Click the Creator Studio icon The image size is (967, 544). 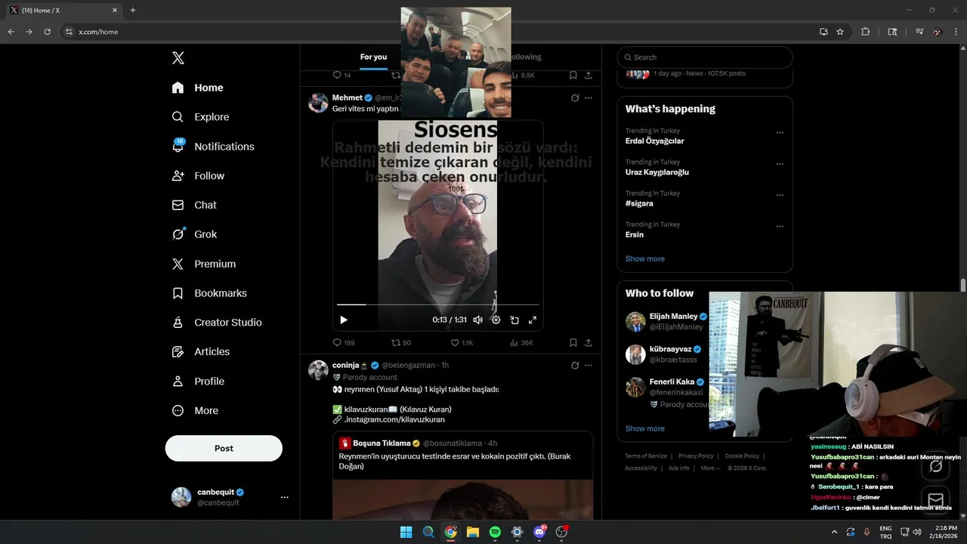tap(178, 322)
